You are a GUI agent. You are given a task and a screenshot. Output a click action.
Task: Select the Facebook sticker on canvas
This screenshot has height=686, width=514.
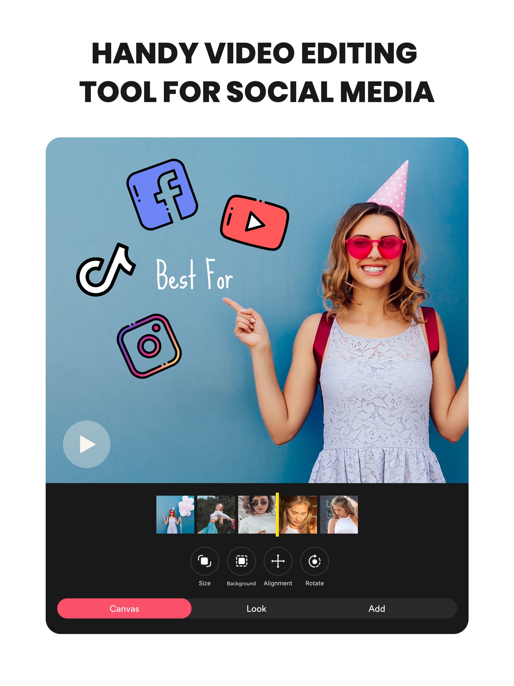(x=162, y=194)
